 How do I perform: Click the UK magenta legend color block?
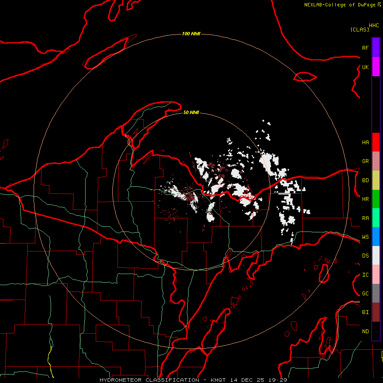tap(376, 67)
